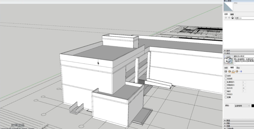This screenshot has width=254, height=129.
Task: Enable the 端点 endpoints checkbox
Action: [226, 91]
